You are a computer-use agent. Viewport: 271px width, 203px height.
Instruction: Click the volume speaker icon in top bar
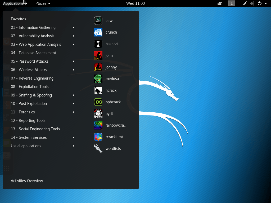(252, 3)
